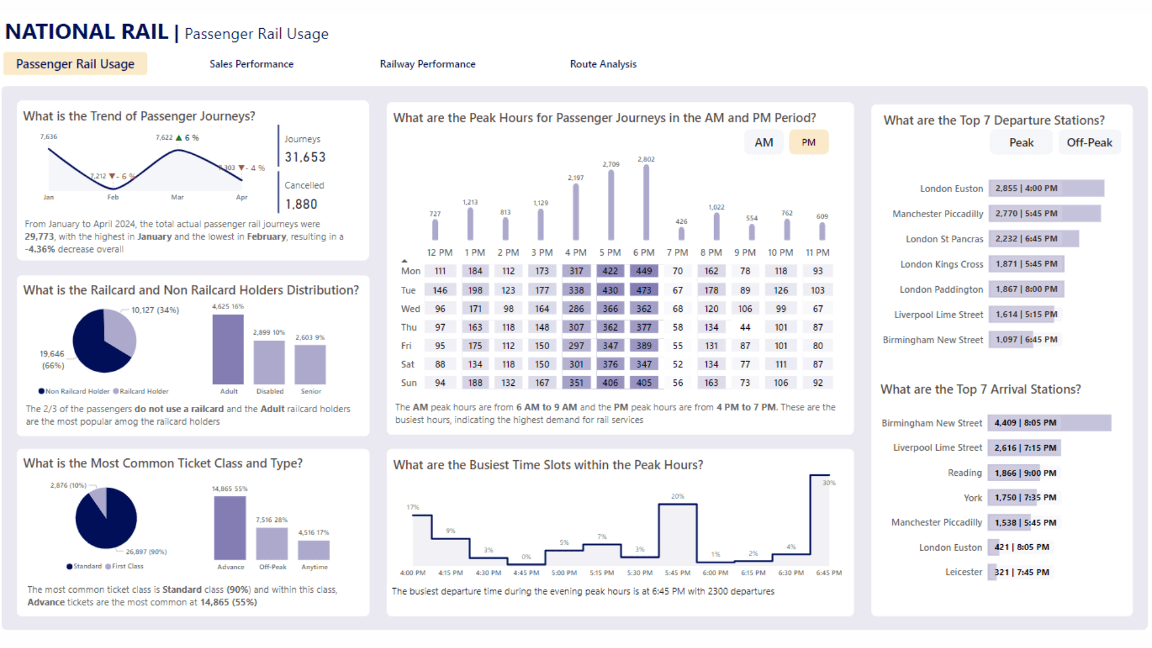Switch to the Railway Performance tab

(x=427, y=64)
